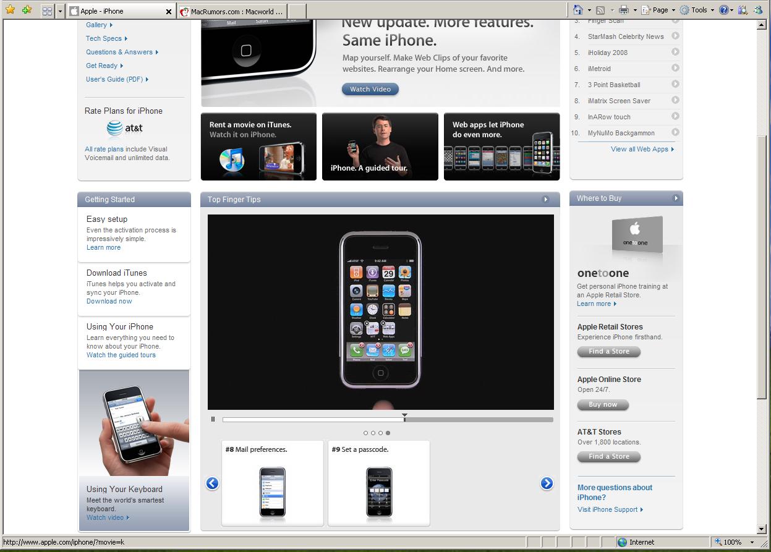The height and width of the screenshot is (552, 771).
Task: Open the Visit iPhone Support link
Action: [610, 509]
